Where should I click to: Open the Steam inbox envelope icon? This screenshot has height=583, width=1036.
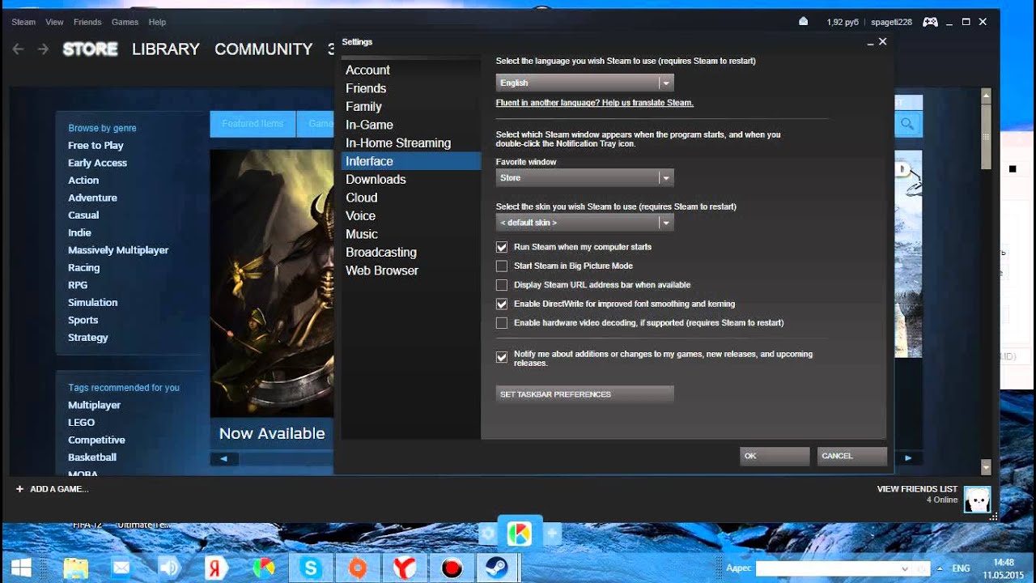click(803, 22)
